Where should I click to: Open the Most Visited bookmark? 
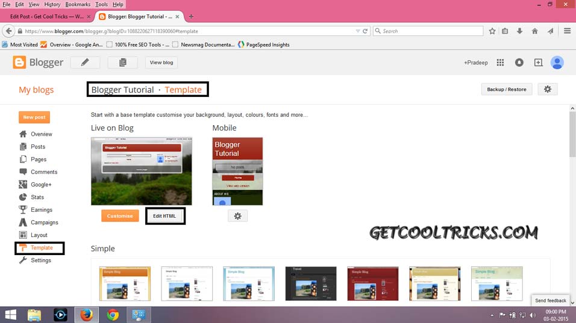(x=20, y=45)
